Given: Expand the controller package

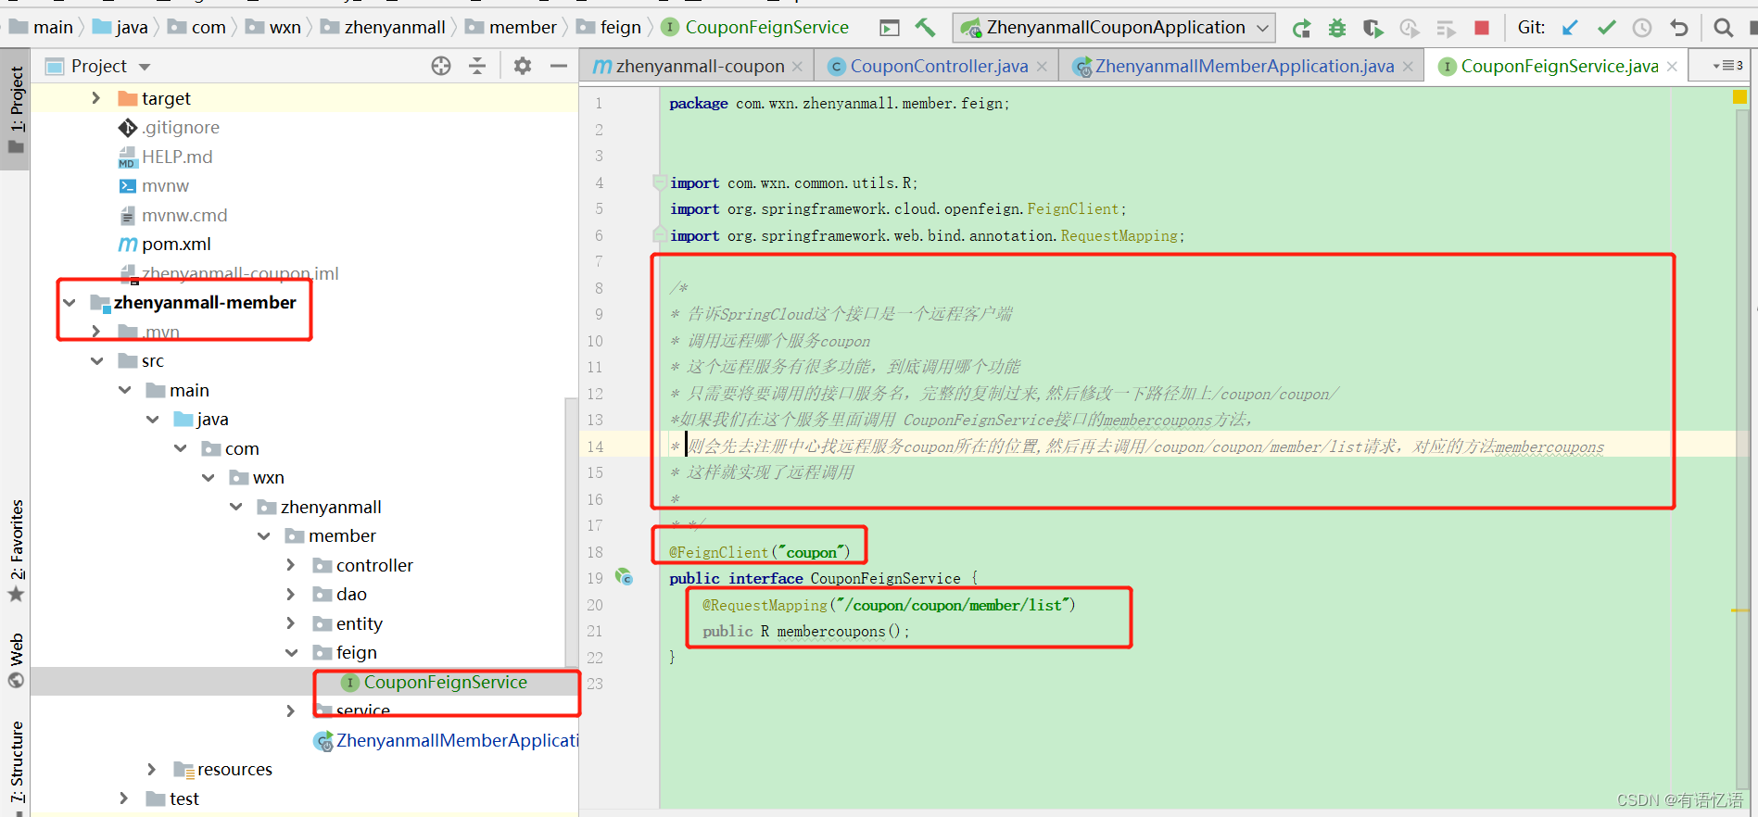Looking at the screenshot, I should click(x=291, y=565).
